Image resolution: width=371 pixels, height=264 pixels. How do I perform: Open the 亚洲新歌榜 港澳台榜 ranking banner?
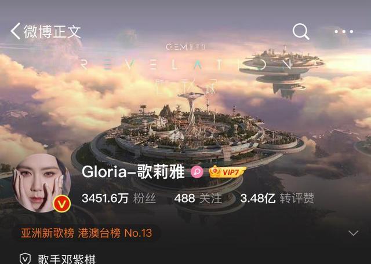pos(86,233)
